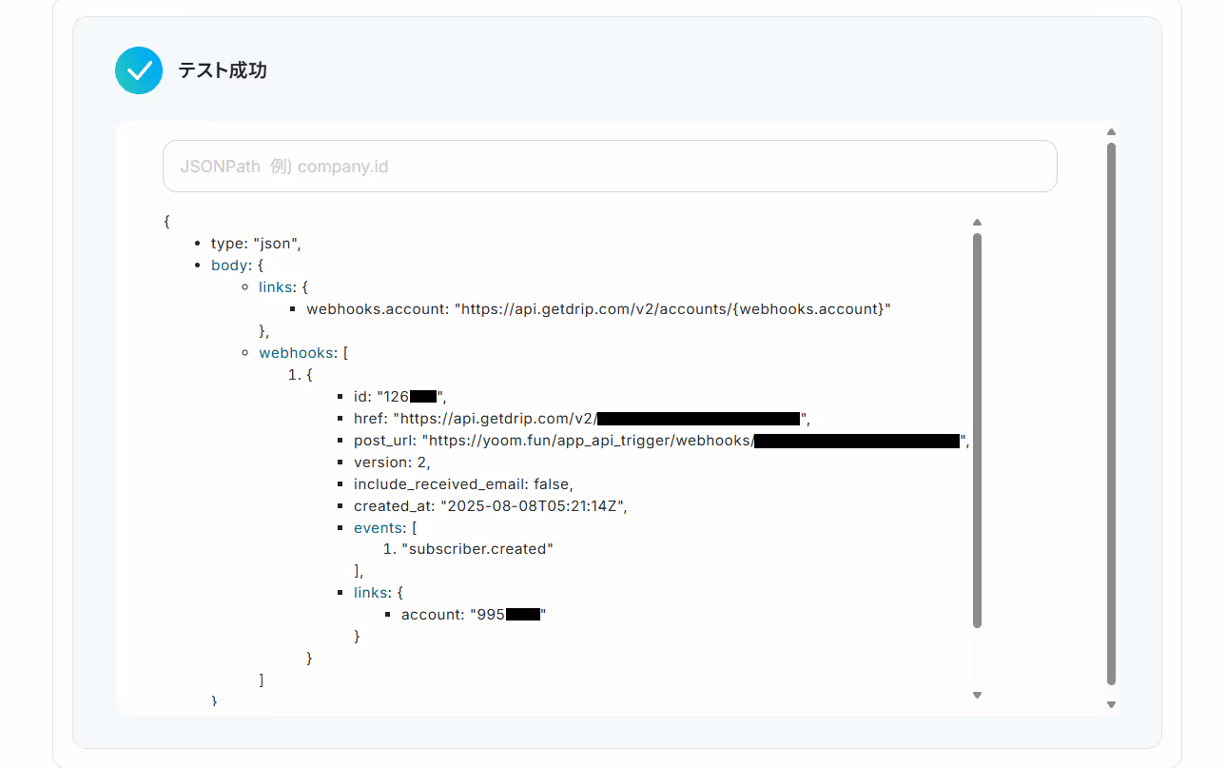Click the outer scrollbar down arrow
The width and height of the screenshot is (1226, 768).
point(1111,704)
